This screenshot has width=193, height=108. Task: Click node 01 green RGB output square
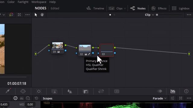(x=66, y=45)
